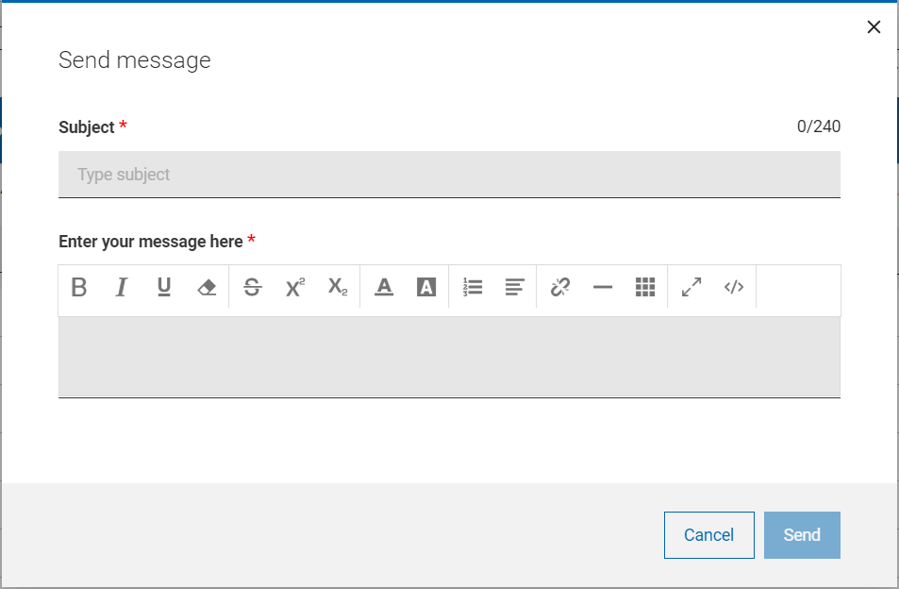The image size is (899, 589).
Task: Click the Underline icon
Action: [163, 288]
